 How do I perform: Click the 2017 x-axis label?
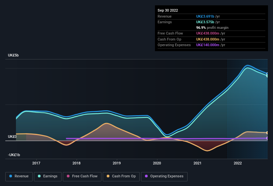36,163
